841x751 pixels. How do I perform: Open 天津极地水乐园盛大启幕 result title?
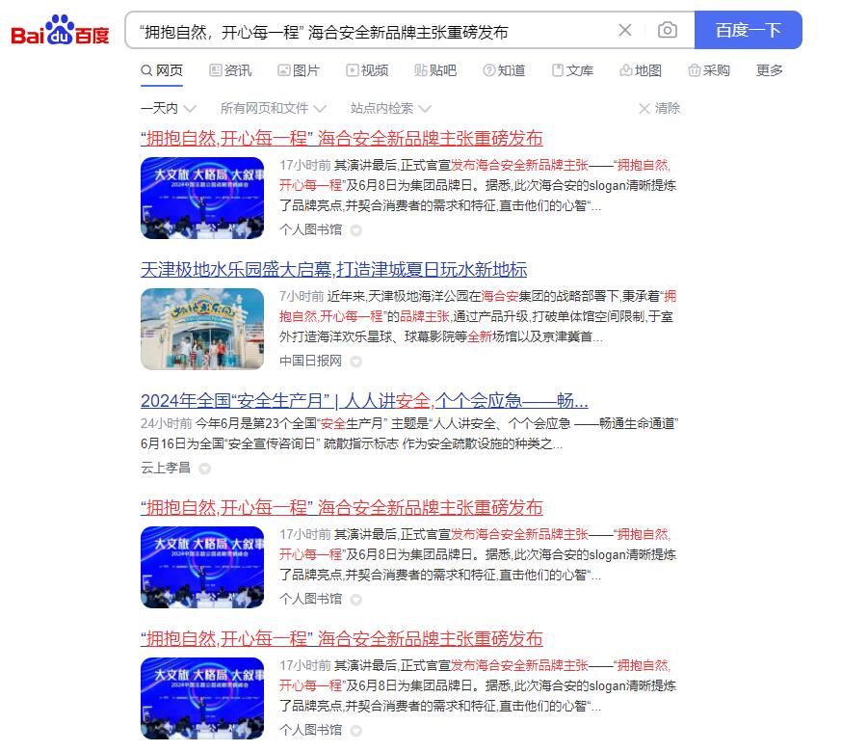pos(333,270)
